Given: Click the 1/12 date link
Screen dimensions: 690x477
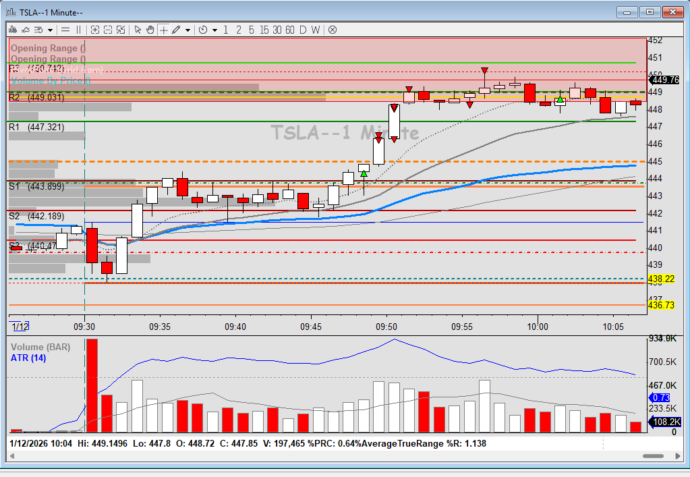Looking at the screenshot, I should point(20,327).
